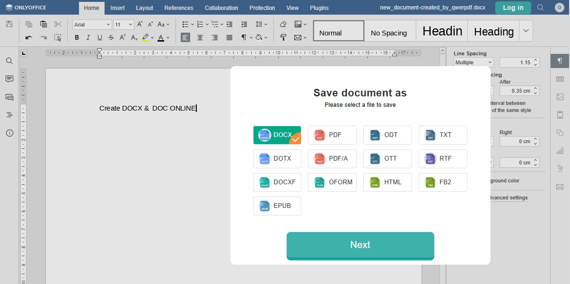Toggle bold formatting
This screenshot has width=570, height=284.
click(x=77, y=37)
